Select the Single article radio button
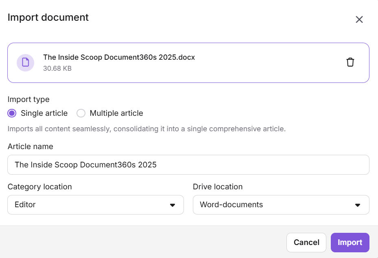The width and height of the screenshot is (378, 258). pos(12,113)
